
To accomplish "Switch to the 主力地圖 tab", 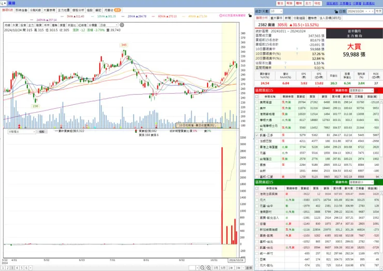I will (64, 10).
